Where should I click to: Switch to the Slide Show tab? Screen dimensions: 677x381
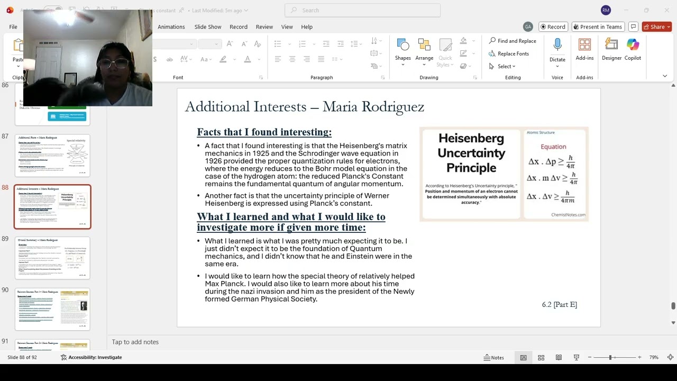pyautogui.click(x=208, y=27)
